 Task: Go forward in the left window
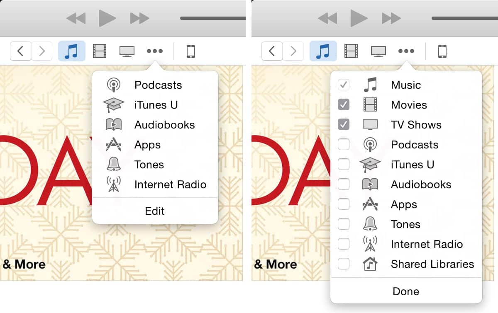point(41,51)
